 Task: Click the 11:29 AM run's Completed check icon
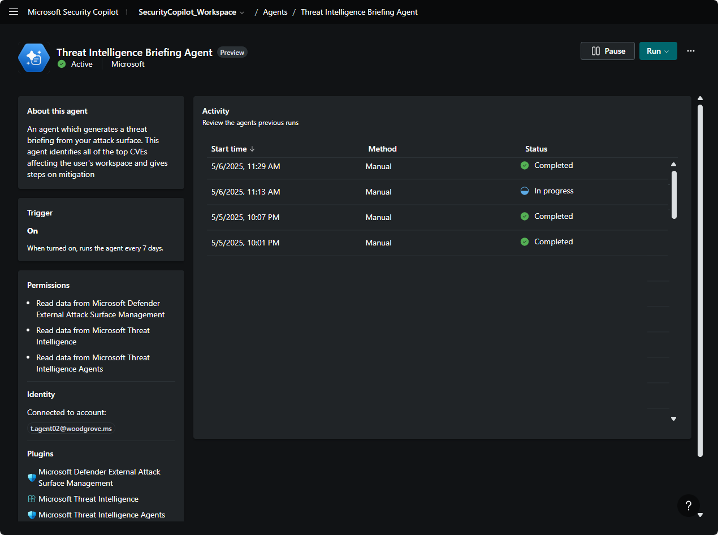point(525,166)
